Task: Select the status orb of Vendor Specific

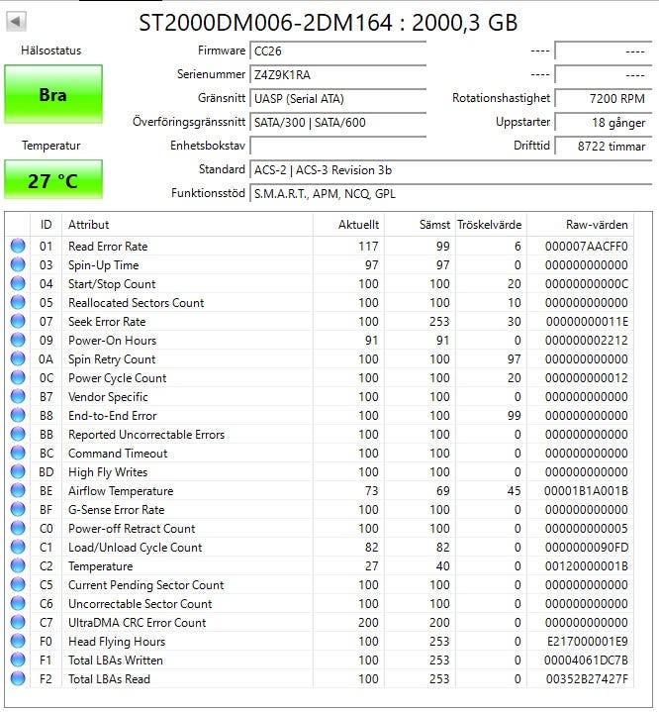Action: click(18, 396)
